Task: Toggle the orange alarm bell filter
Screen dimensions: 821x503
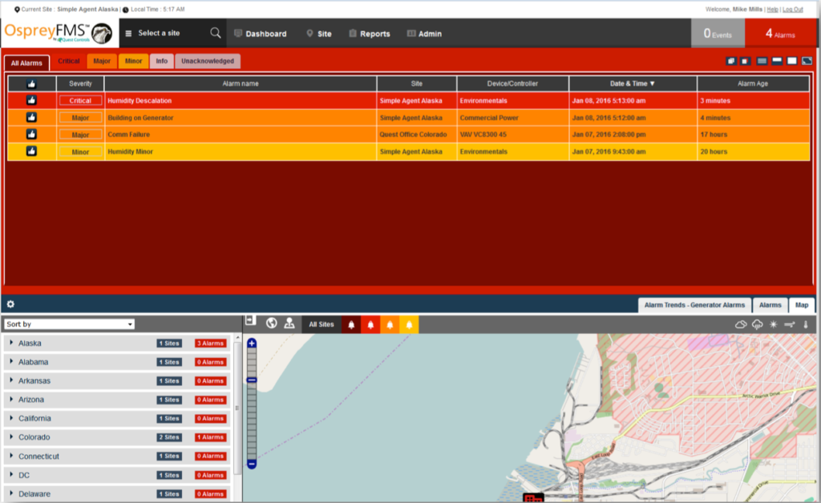Action: click(x=388, y=324)
